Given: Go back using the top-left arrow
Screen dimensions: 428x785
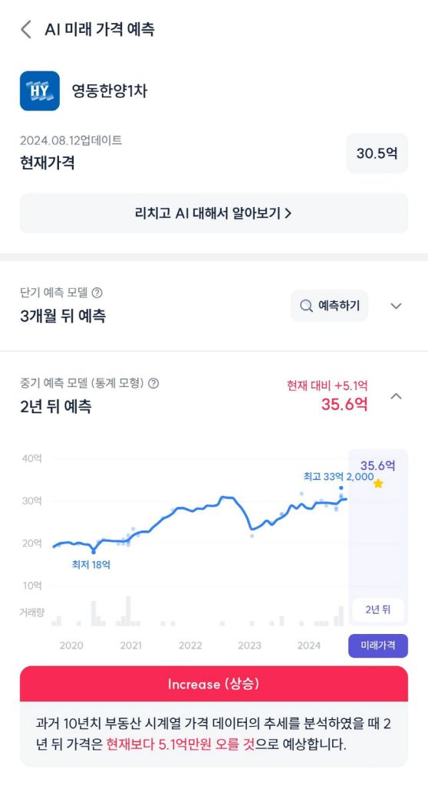Looking at the screenshot, I should pyautogui.click(x=26, y=30).
